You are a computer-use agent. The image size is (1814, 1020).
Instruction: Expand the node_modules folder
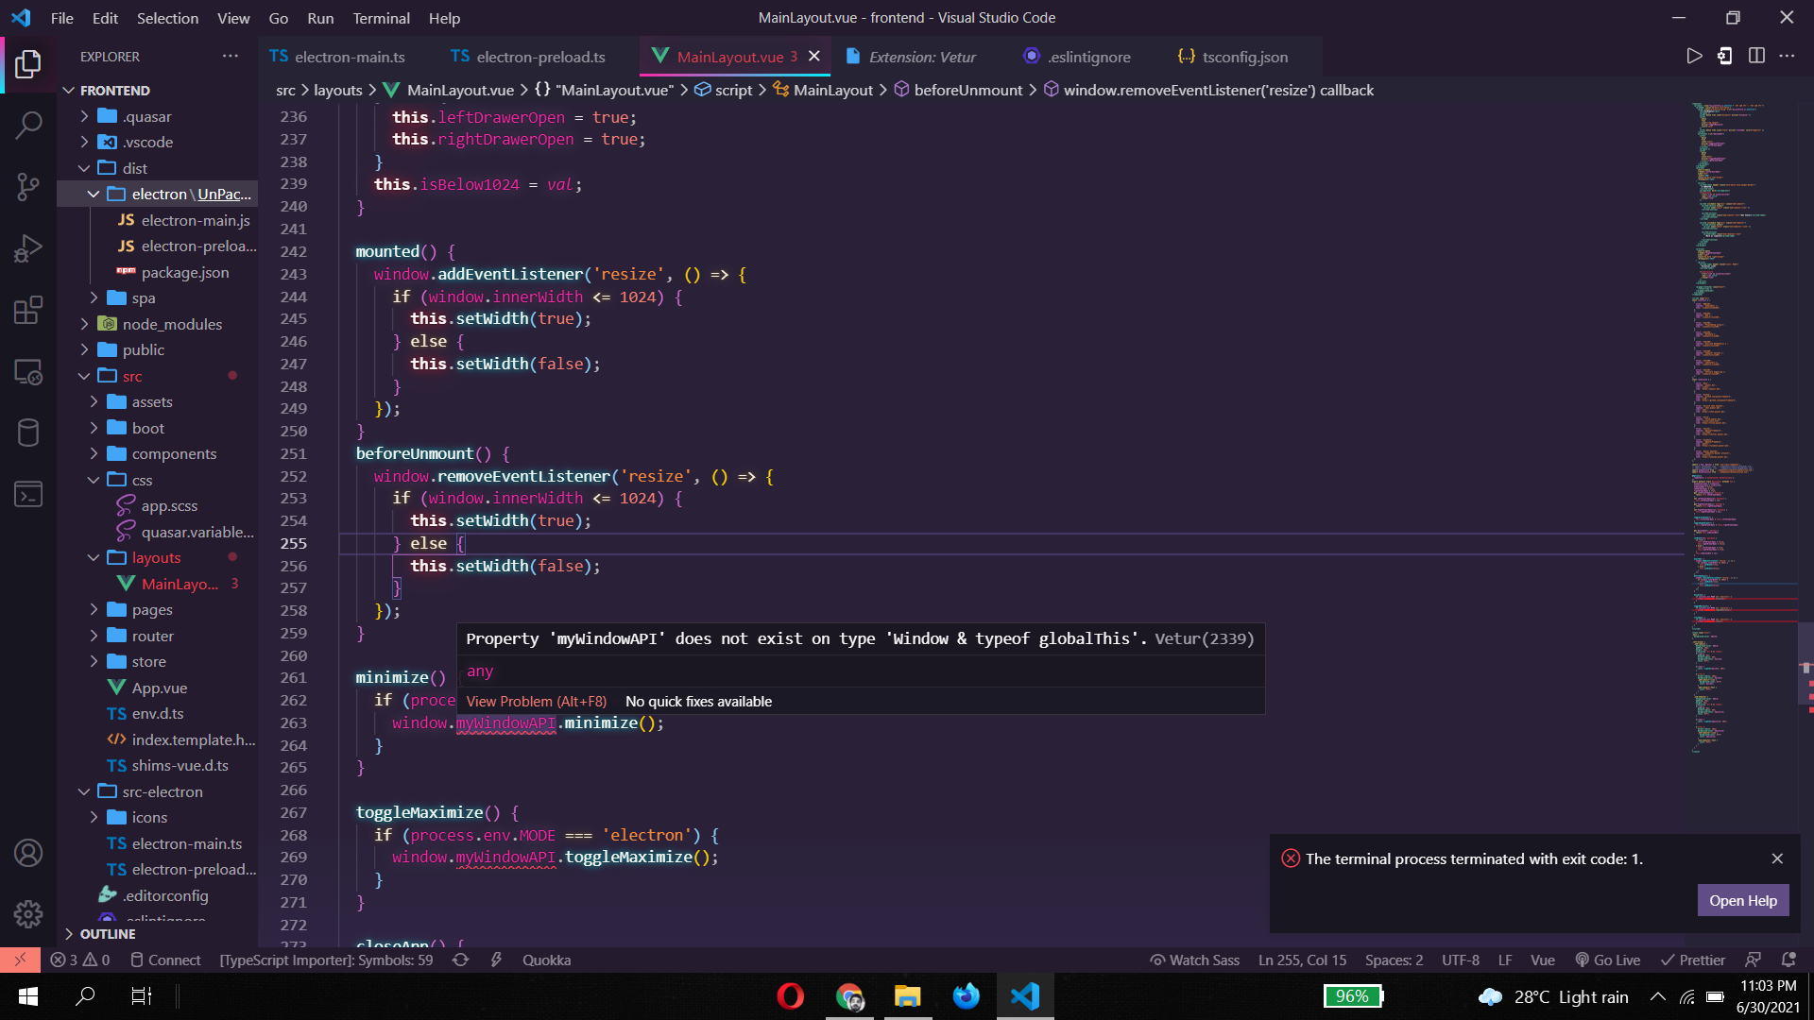(172, 324)
